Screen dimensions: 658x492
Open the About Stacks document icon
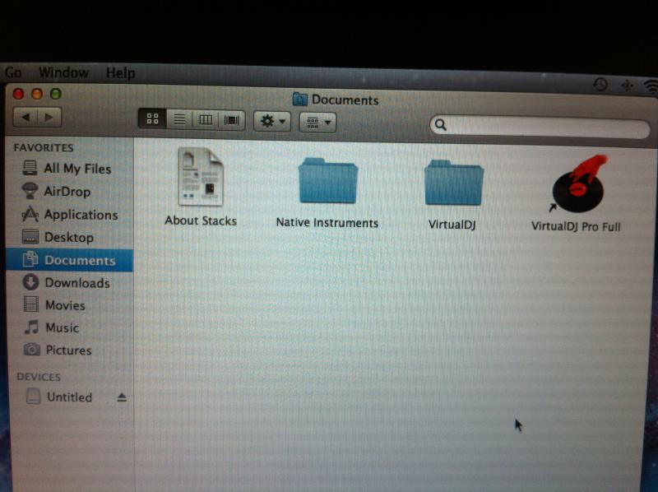(x=201, y=177)
